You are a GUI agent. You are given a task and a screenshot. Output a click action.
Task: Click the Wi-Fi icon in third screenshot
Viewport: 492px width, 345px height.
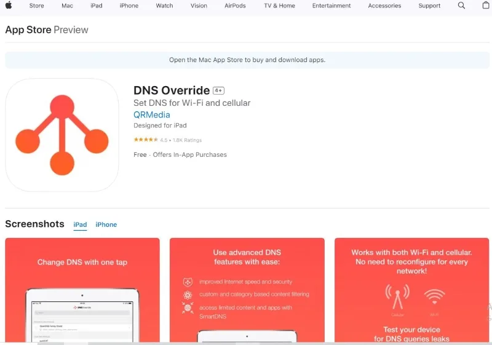[x=434, y=296]
